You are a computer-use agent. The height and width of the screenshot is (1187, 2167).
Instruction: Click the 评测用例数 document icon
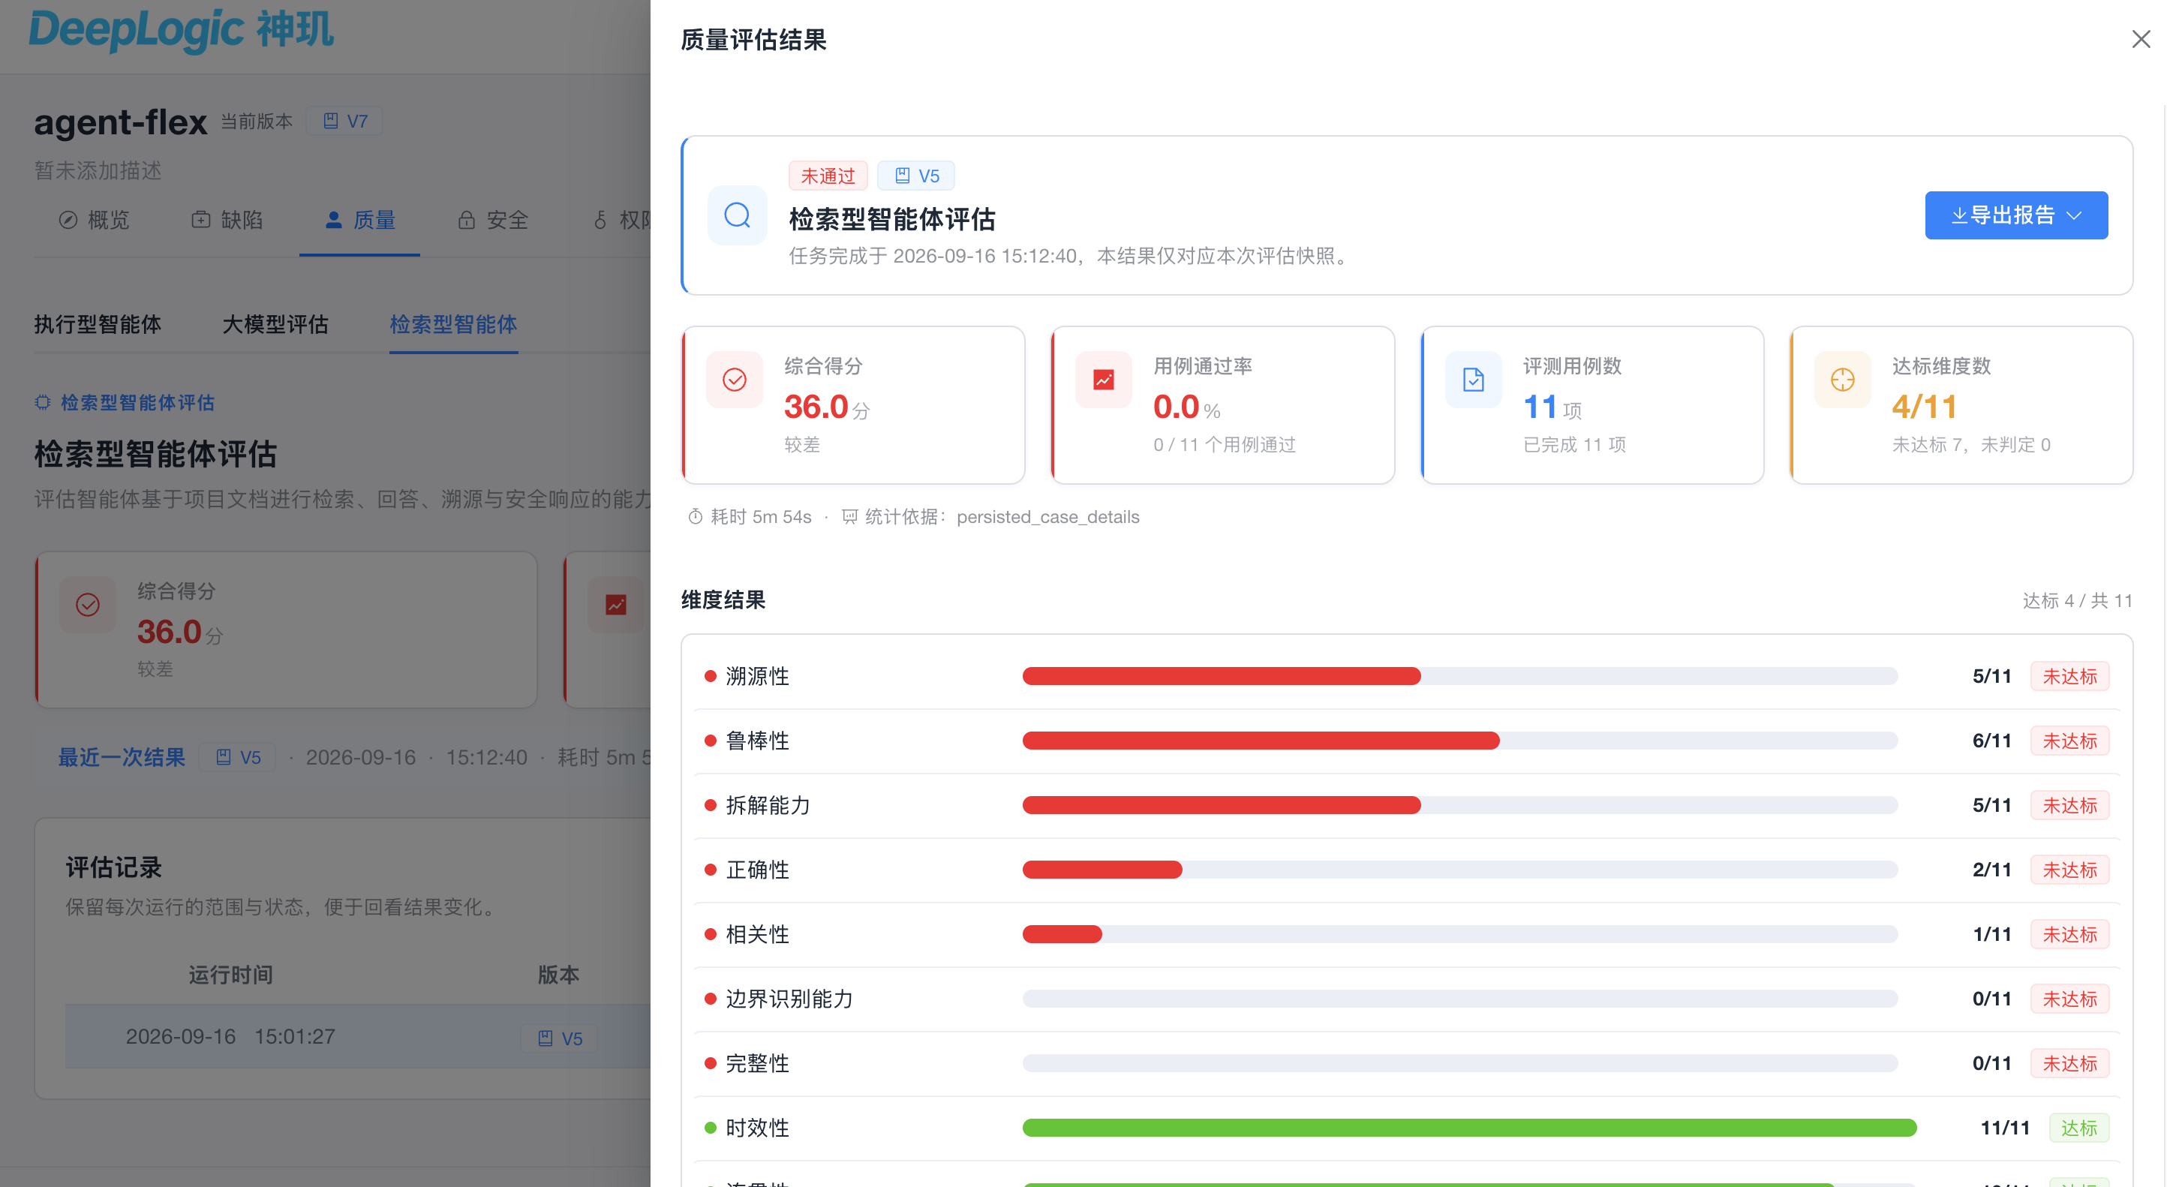(x=1473, y=380)
